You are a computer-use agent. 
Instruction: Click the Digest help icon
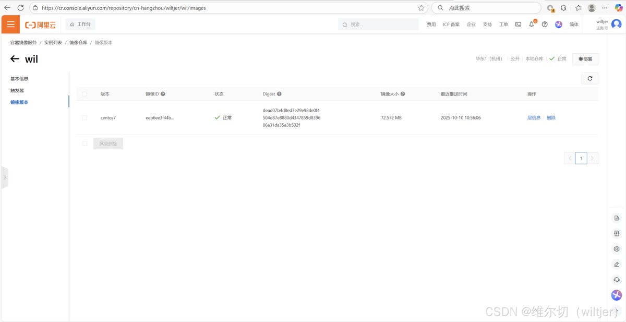(279, 94)
